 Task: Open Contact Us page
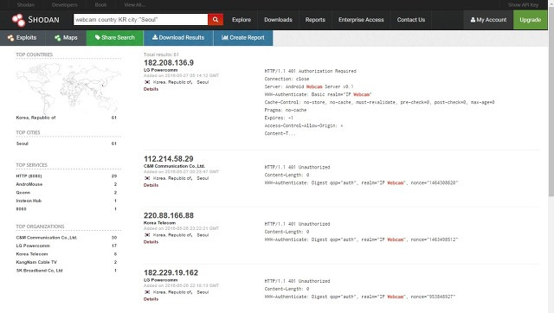(x=411, y=20)
